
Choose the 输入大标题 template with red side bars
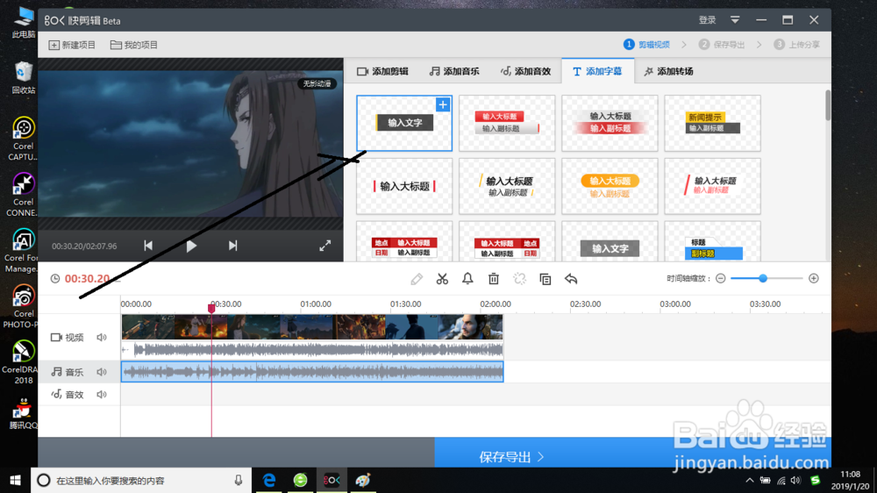pos(404,186)
